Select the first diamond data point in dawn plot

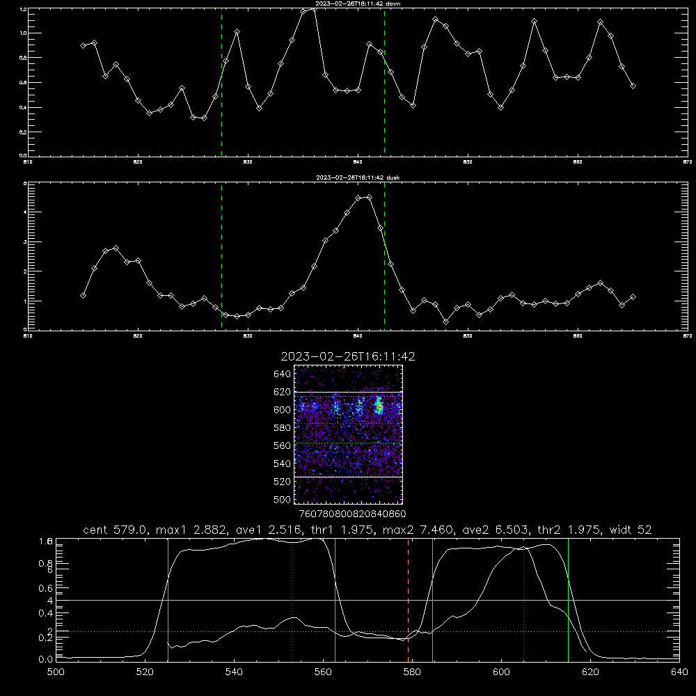coord(83,46)
